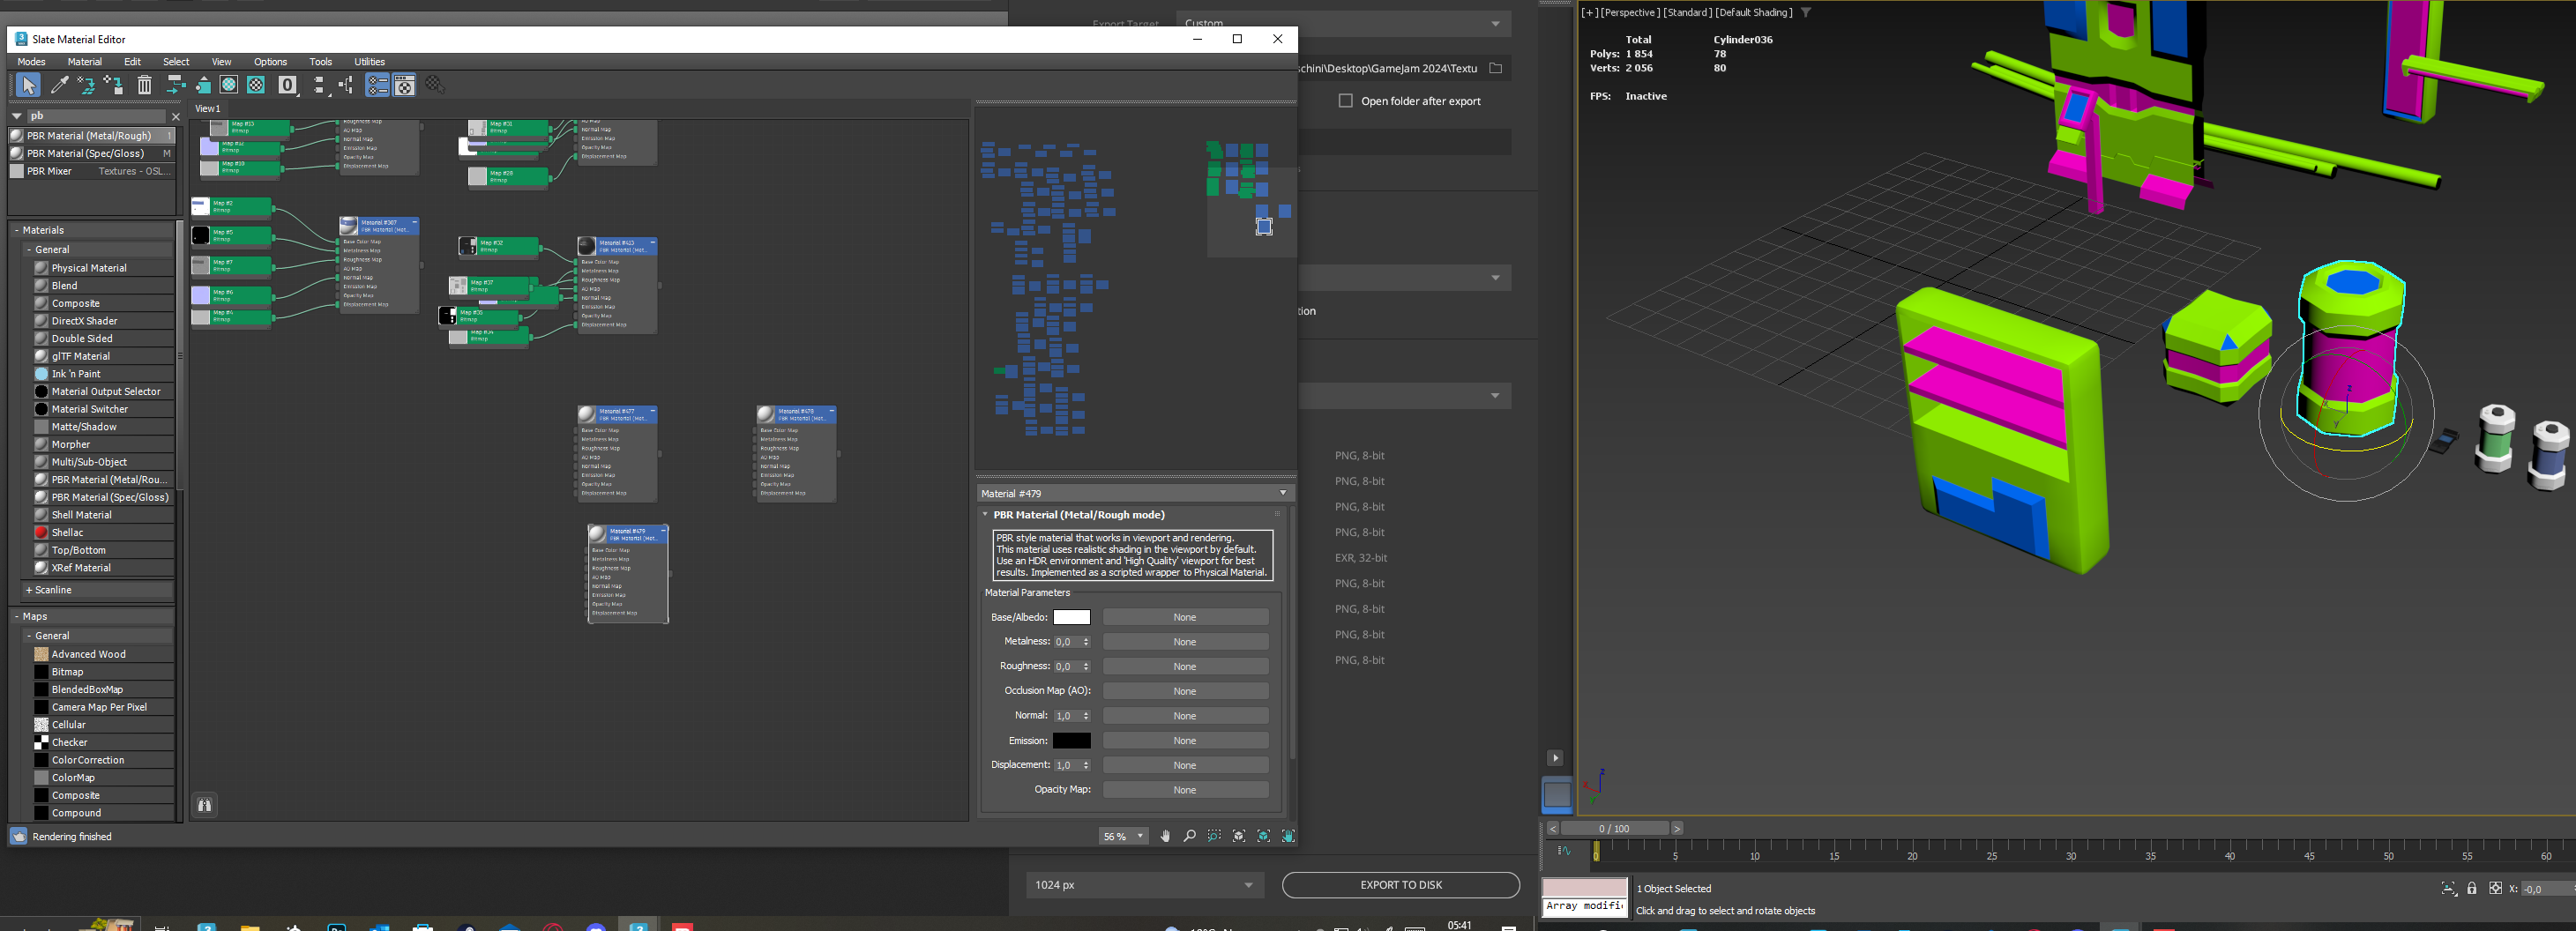The height and width of the screenshot is (931, 2576).
Task: Toggle Material/Map Browser panel button
Action: click(377, 85)
